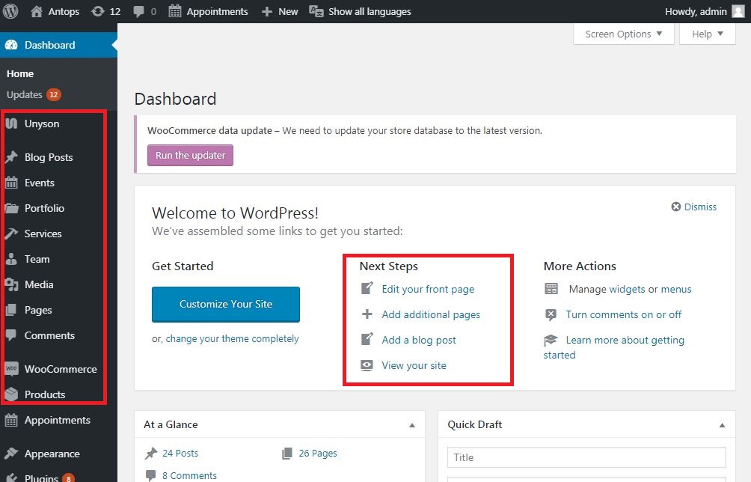Open the Home submenu item
751x482 pixels.
[x=20, y=74]
